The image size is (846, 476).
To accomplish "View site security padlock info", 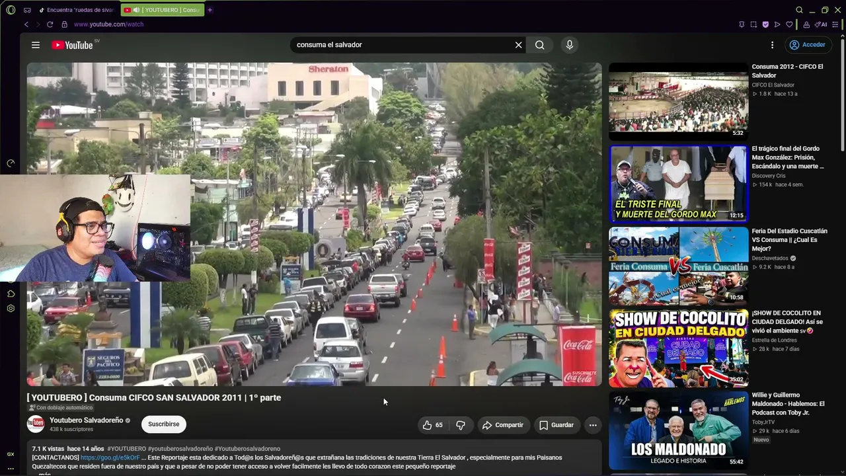I will (64, 24).
